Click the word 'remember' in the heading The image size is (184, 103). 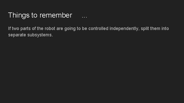pos(56,15)
